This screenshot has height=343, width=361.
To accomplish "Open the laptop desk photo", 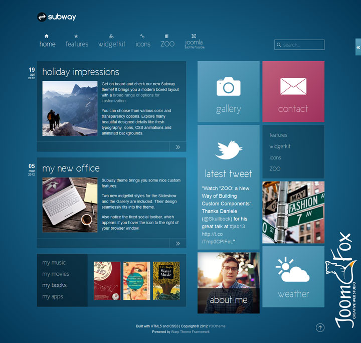I will click(x=70, y=205).
